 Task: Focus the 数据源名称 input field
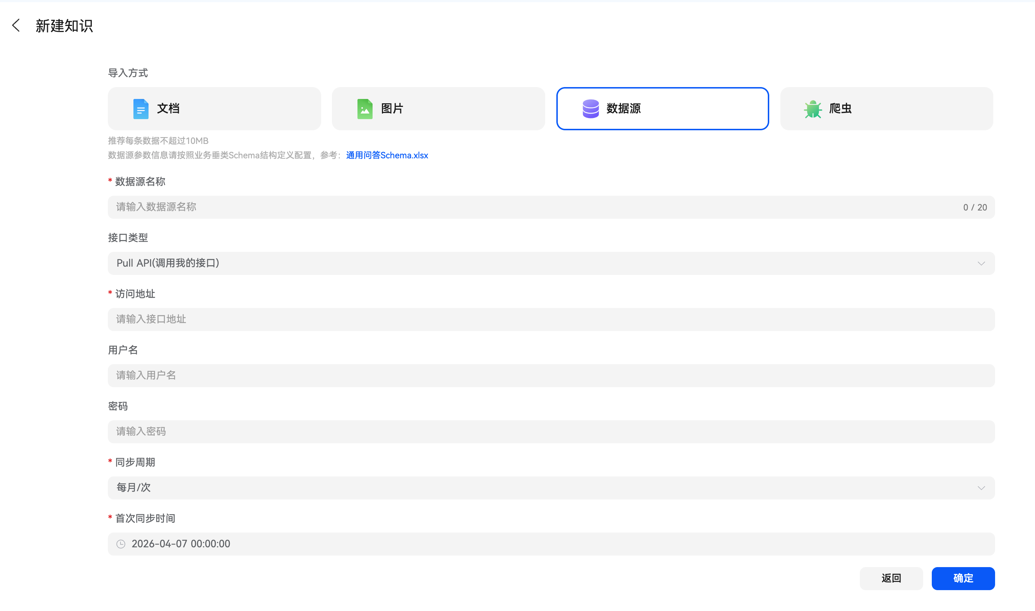551,207
